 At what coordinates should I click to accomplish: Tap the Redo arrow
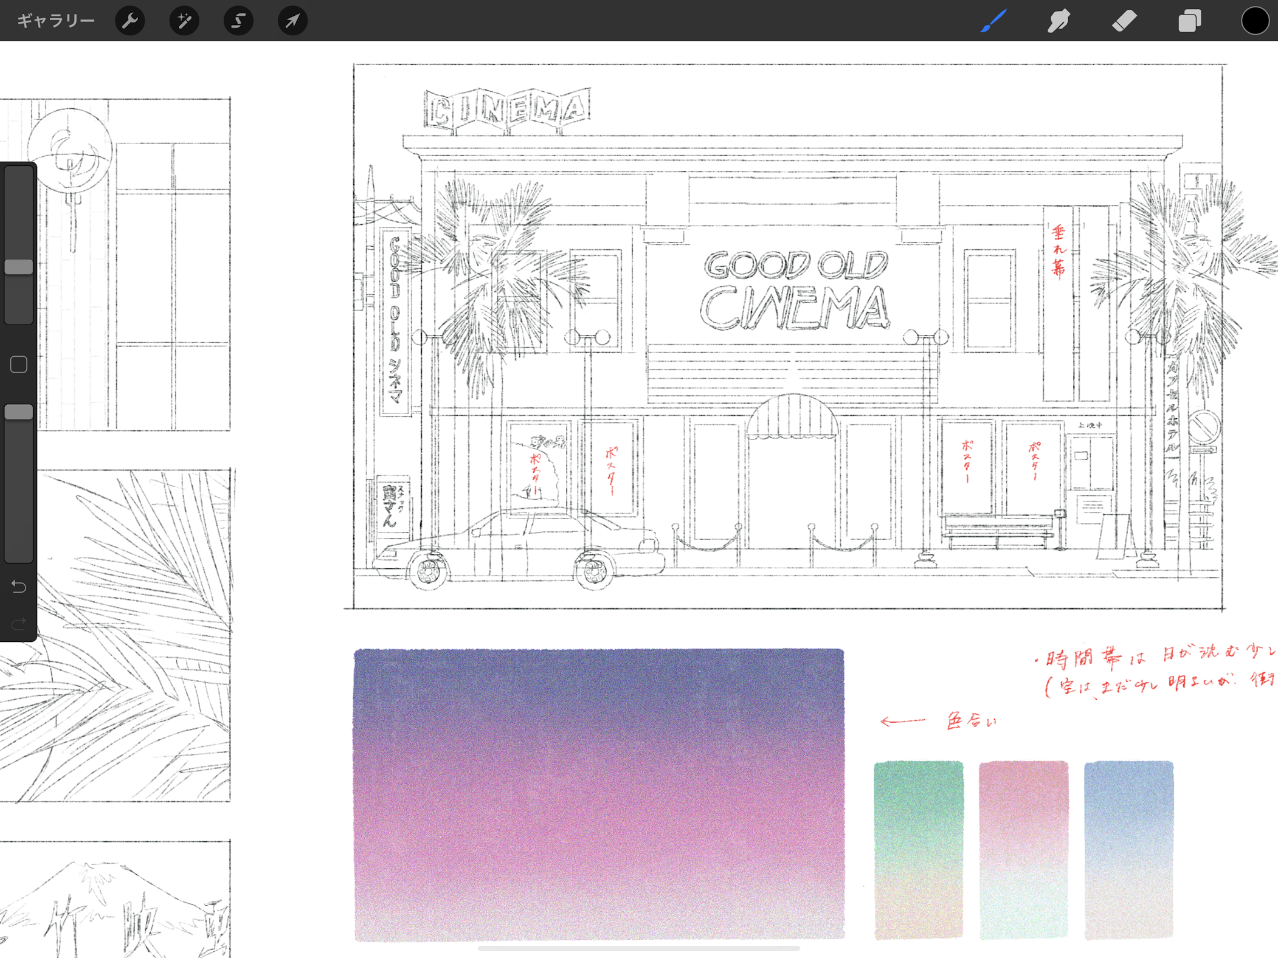pyautogui.click(x=19, y=623)
